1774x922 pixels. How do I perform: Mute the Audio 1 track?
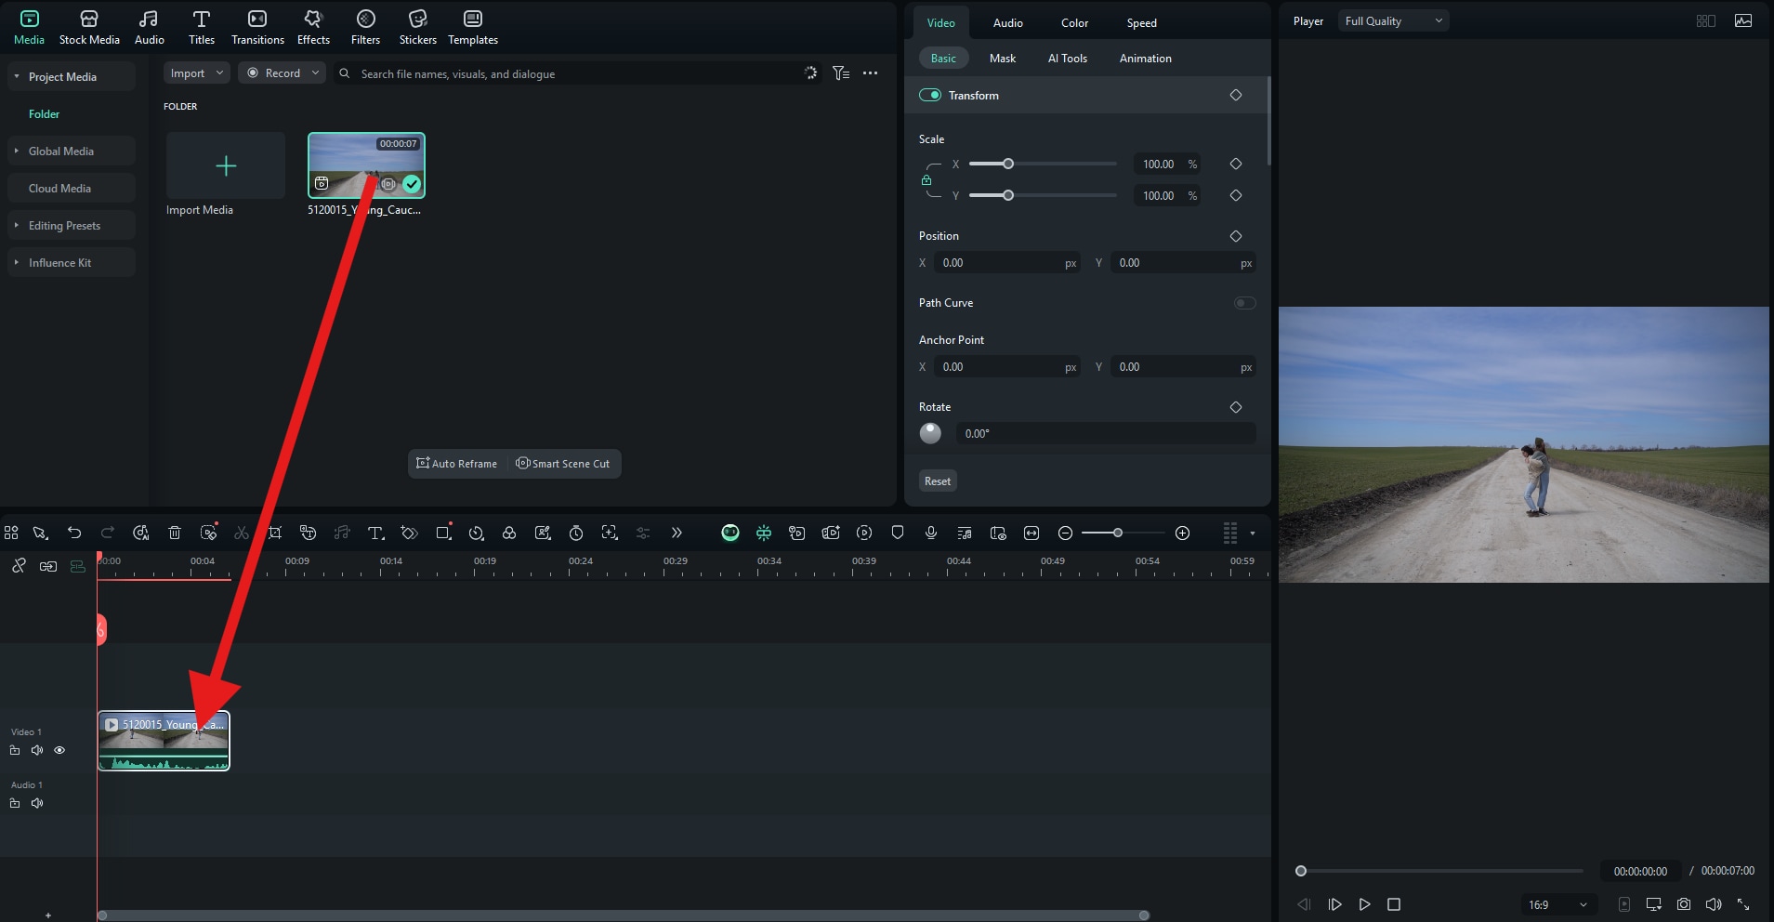tap(37, 803)
